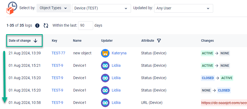This screenshot has width=247, height=109.
Task: Click the Key column header
Action: coord(55,41)
